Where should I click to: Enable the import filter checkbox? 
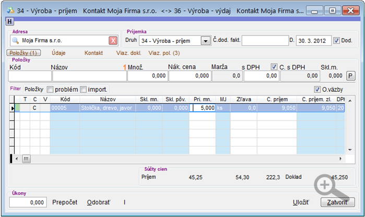coord(83,89)
